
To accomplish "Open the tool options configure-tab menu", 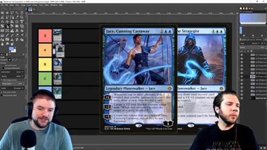I will [x=23, y=55].
